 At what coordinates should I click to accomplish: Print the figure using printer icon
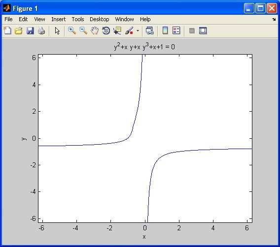coord(41,31)
